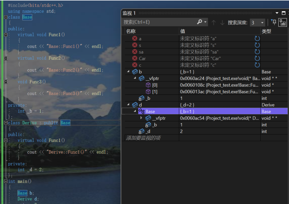
Task: Click error icon next to watch item sa
Action: [x=135, y=52]
